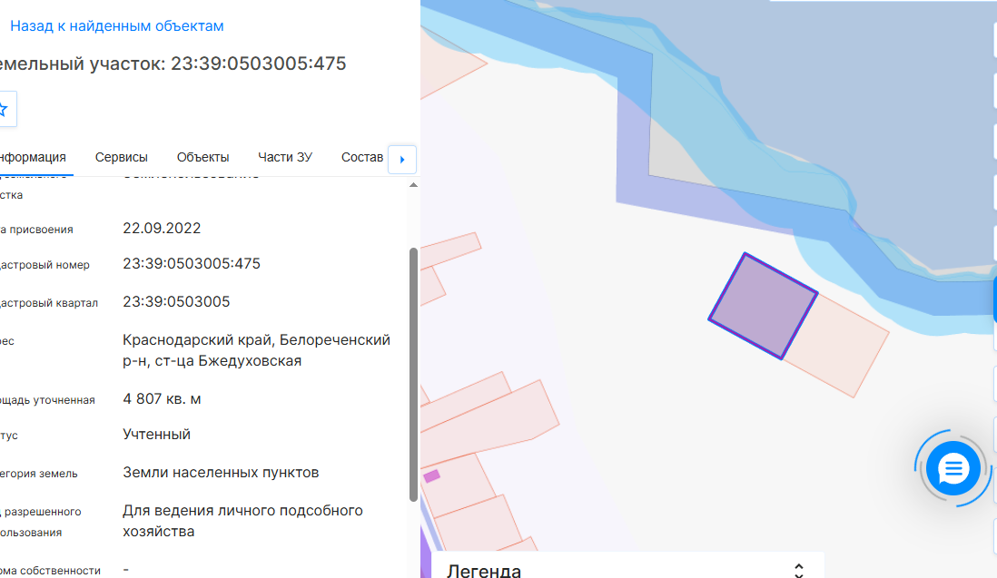997x578 pixels.
Task: Open the 'Состав' tab
Action: 362,157
